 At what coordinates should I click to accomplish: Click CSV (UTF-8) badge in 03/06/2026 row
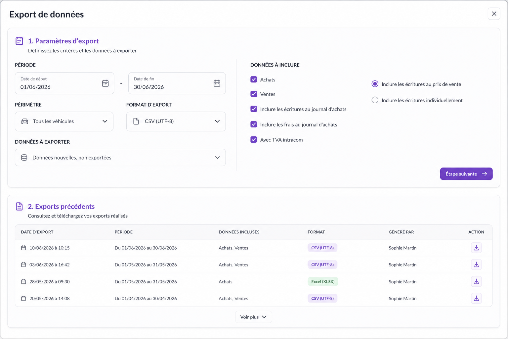[x=322, y=265]
